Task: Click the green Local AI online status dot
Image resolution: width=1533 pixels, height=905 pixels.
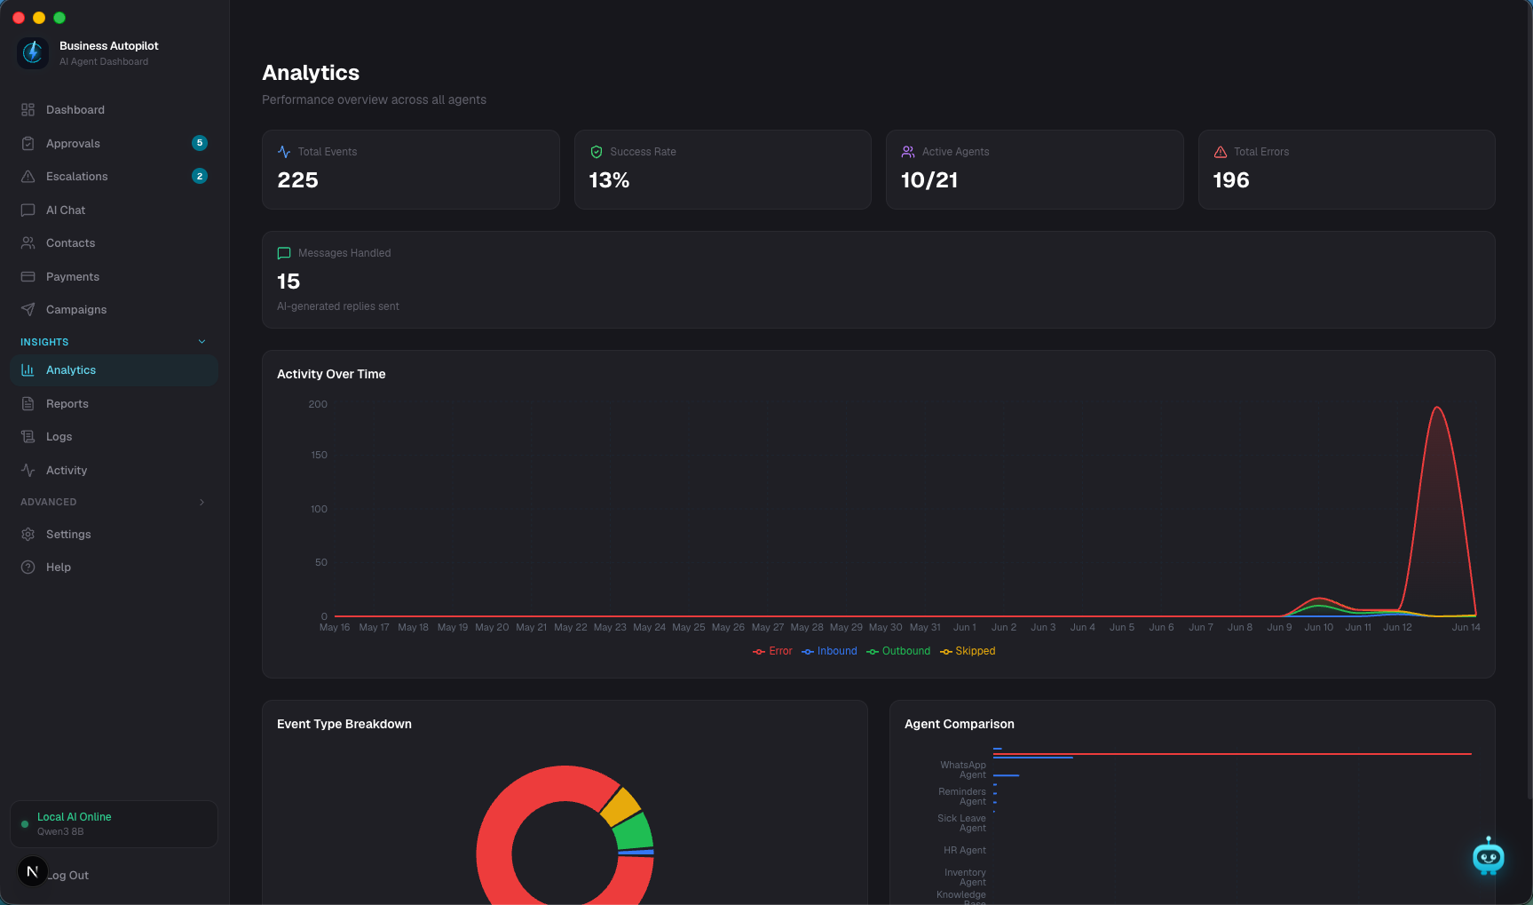Action: pos(25,824)
